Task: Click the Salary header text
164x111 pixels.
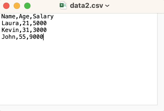Action: [x=43, y=16]
